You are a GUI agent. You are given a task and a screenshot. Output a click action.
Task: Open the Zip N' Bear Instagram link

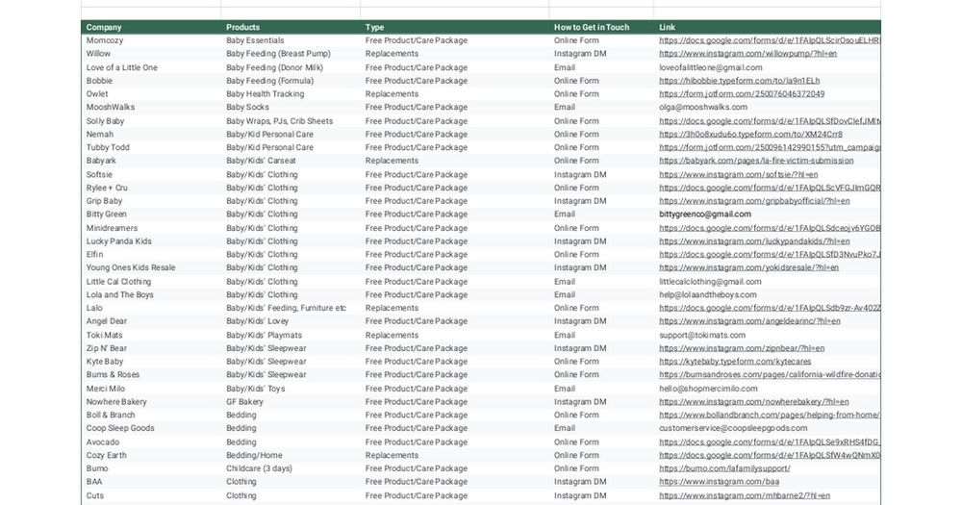742,348
